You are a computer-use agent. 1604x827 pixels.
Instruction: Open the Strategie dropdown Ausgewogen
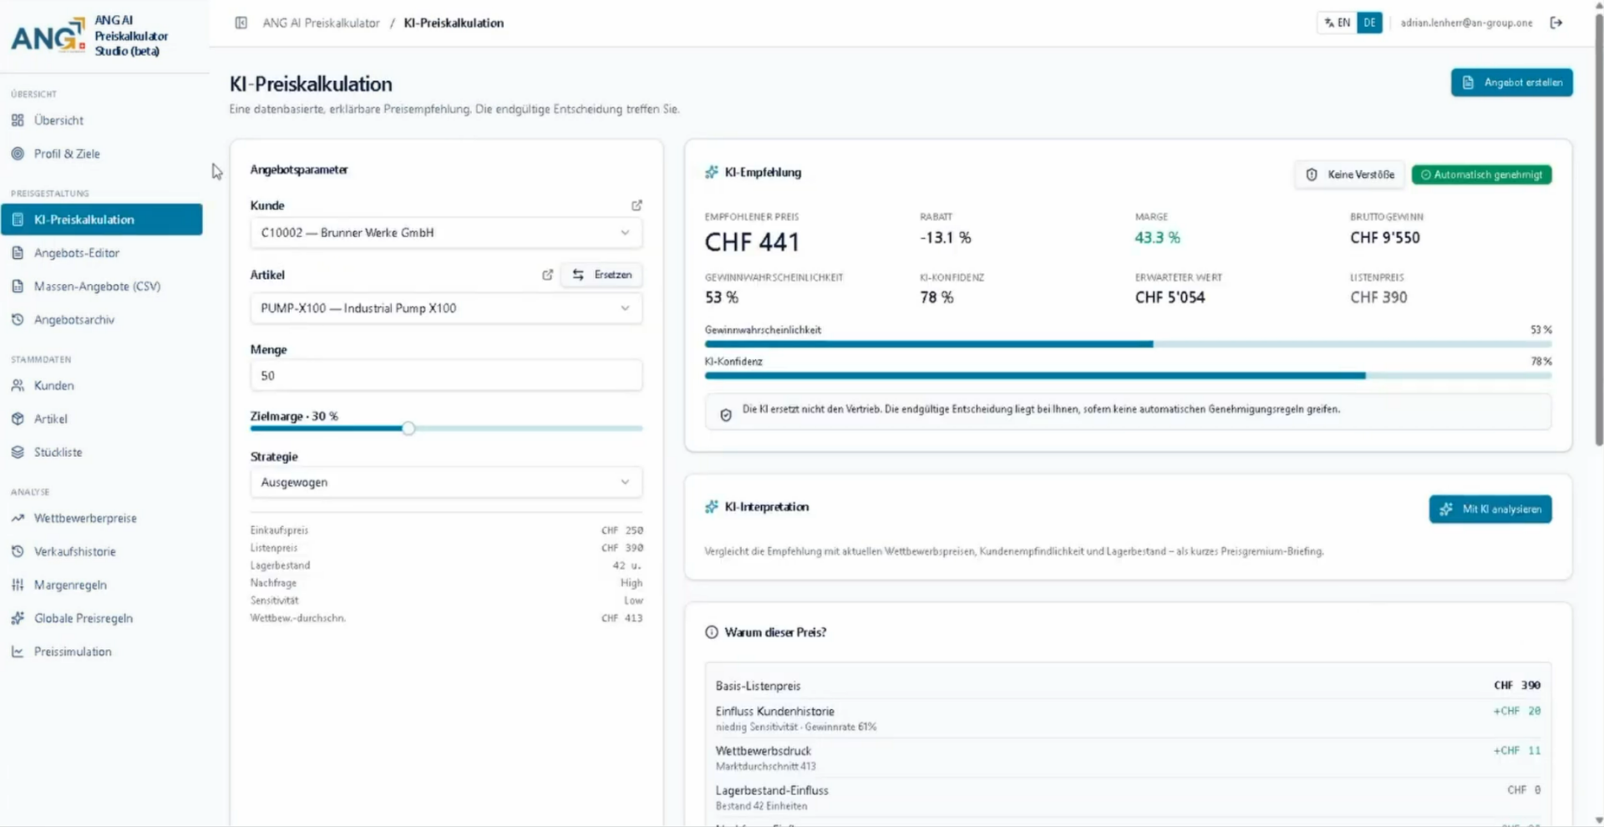click(x=446, y=482)
